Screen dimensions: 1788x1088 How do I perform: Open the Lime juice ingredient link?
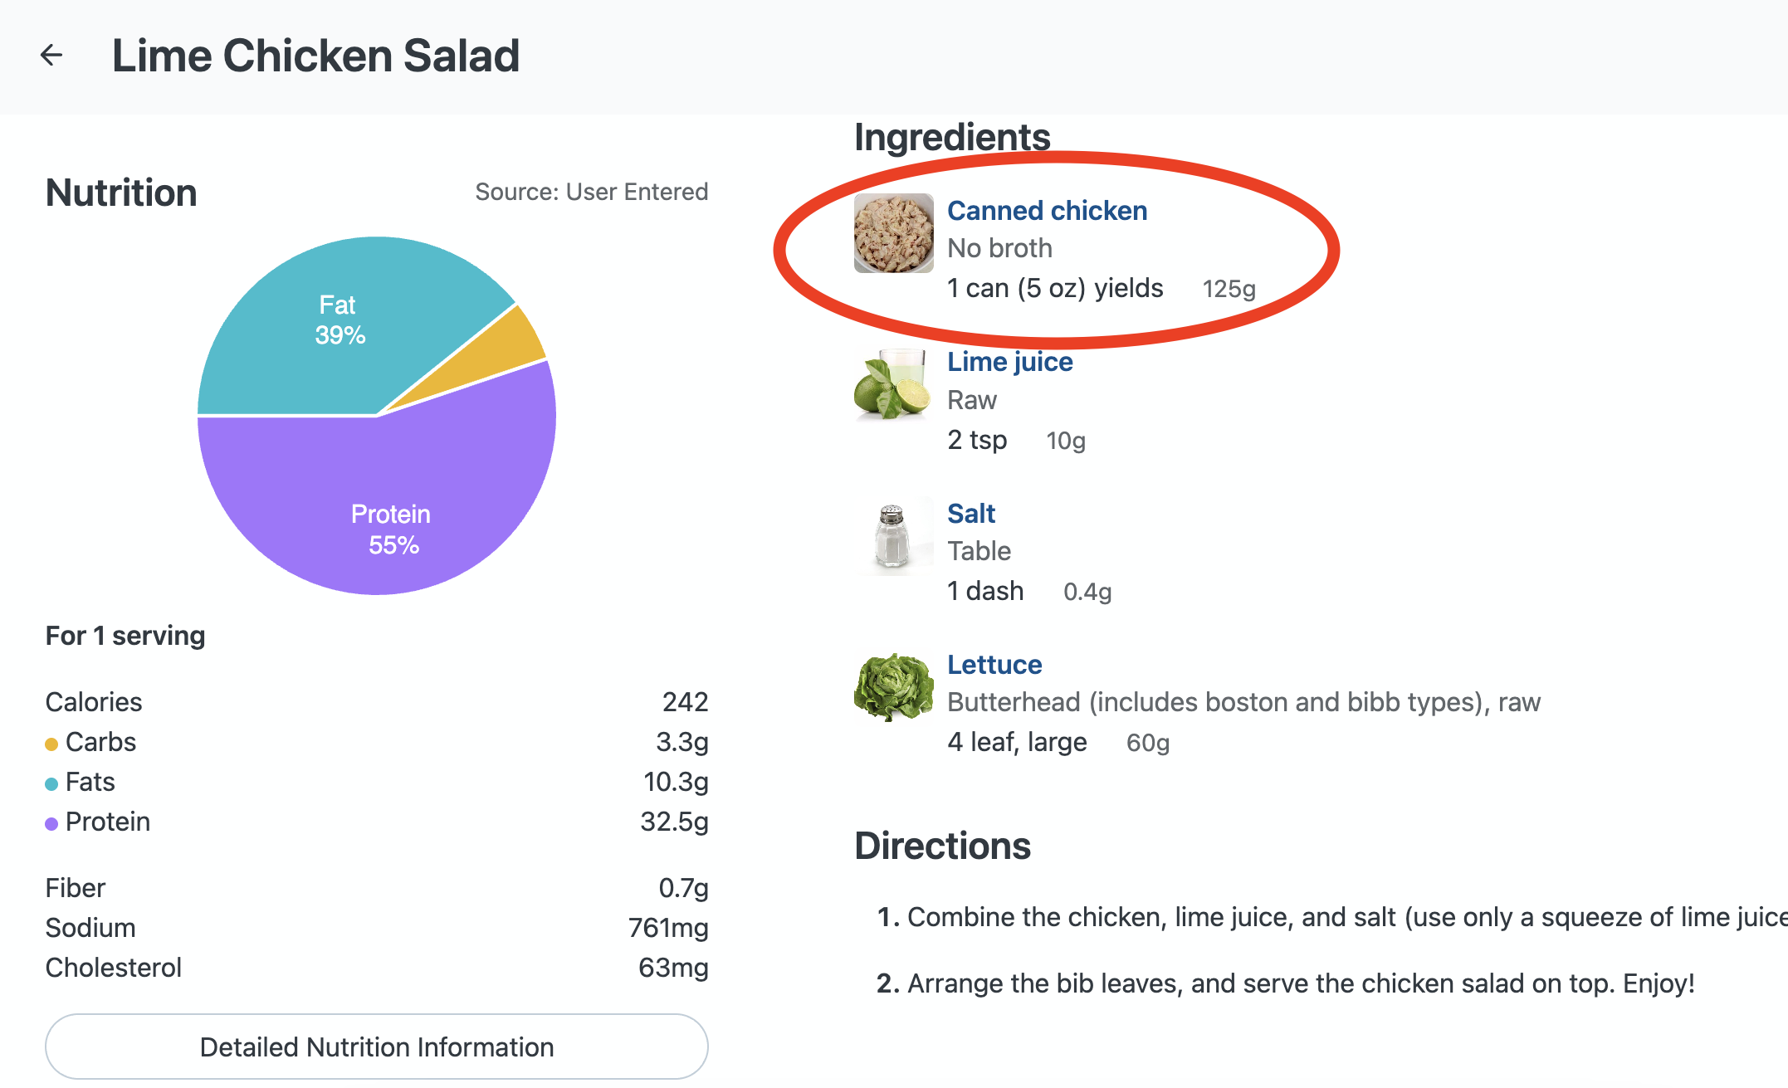tap(1009, 362)
